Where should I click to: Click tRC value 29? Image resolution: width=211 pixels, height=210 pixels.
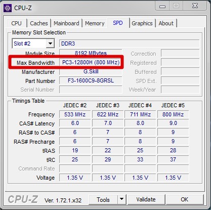[108, 159]
